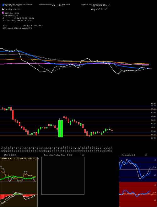The image size is (157, 207).
Task: Click the 244.55 price axis label
Action: click(153, 124)
